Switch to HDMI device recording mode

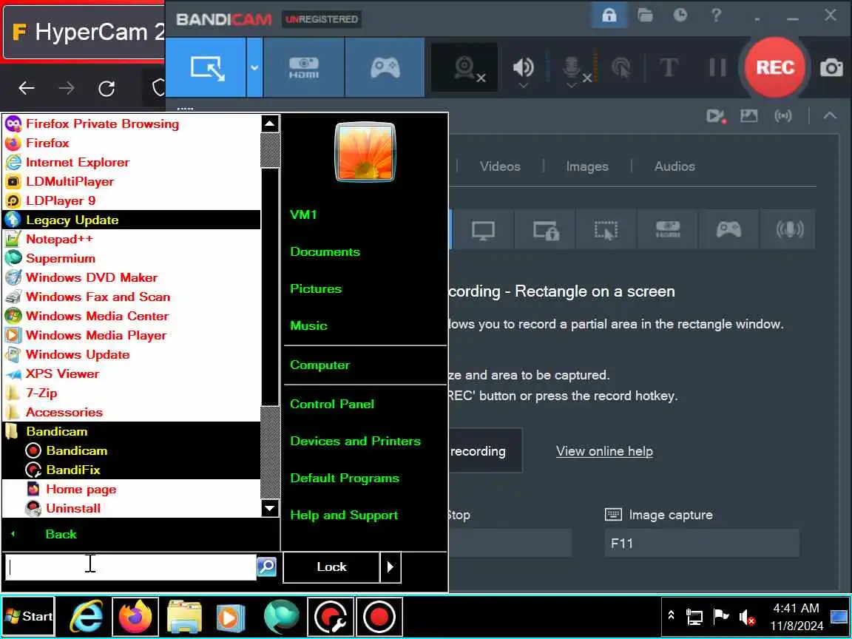304,68
